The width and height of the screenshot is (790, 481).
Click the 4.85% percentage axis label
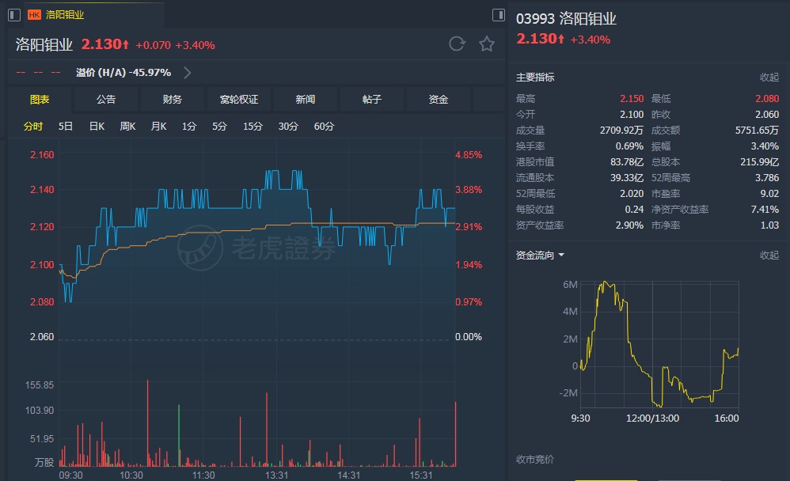(469, 154)
